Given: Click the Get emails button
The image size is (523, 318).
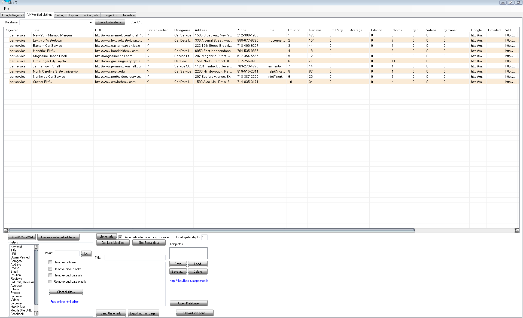Looking at the screenshot, I should point(107,236).
